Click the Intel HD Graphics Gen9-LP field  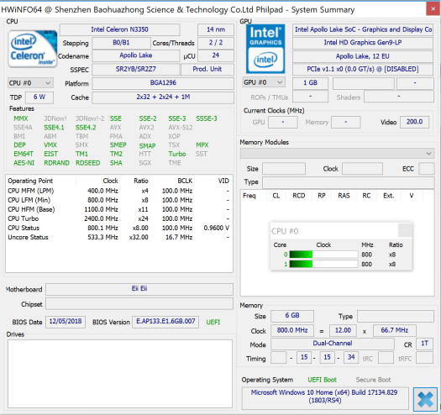click(363, 43)
